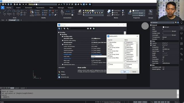Viewport: 184px width, 103px height.
Task: Expand the Suppress dim zeros node
Action: click(x=63, y=64)
